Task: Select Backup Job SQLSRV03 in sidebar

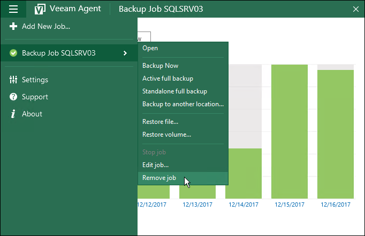Action: tap(69, 53)
